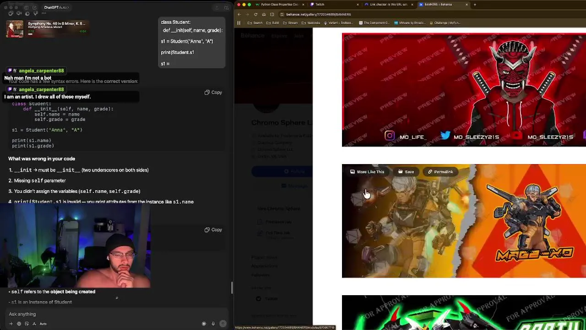Click the record circle icon in ChatGPT
586x330 pixels.
click(x=204, y=324)
